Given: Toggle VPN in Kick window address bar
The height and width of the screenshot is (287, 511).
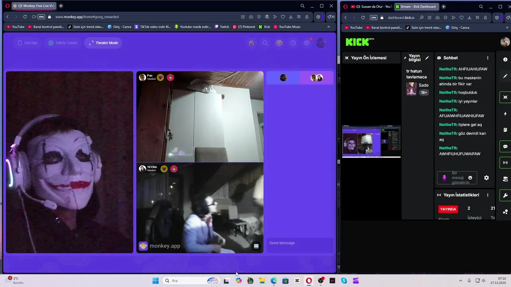Looking at the screenshot, I should (x=373, y=18).
